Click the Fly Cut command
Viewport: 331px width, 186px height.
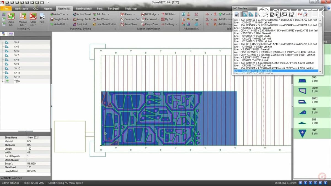point(167,19)
